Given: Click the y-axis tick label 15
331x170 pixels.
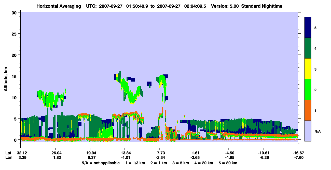Looking at the screenshot, I should 15,76.
